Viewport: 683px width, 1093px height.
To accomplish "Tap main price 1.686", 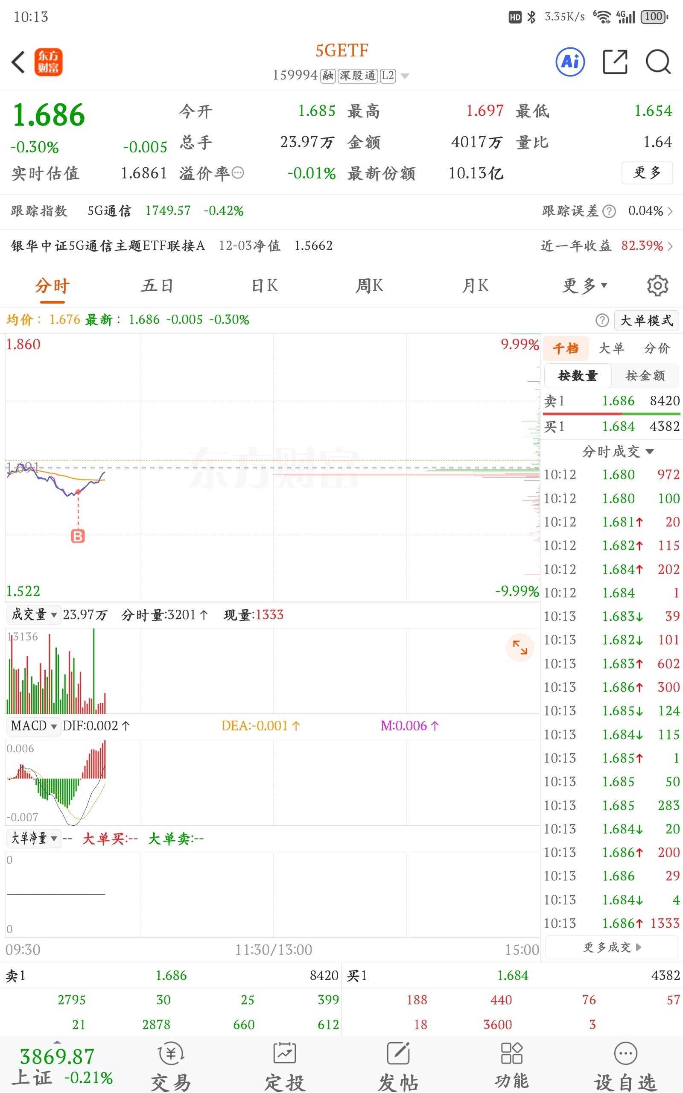I will [x=48, y=115].
